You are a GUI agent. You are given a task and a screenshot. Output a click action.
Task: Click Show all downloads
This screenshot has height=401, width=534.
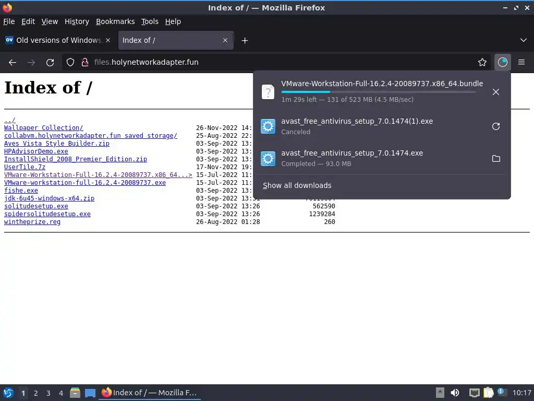click(297, 185)
